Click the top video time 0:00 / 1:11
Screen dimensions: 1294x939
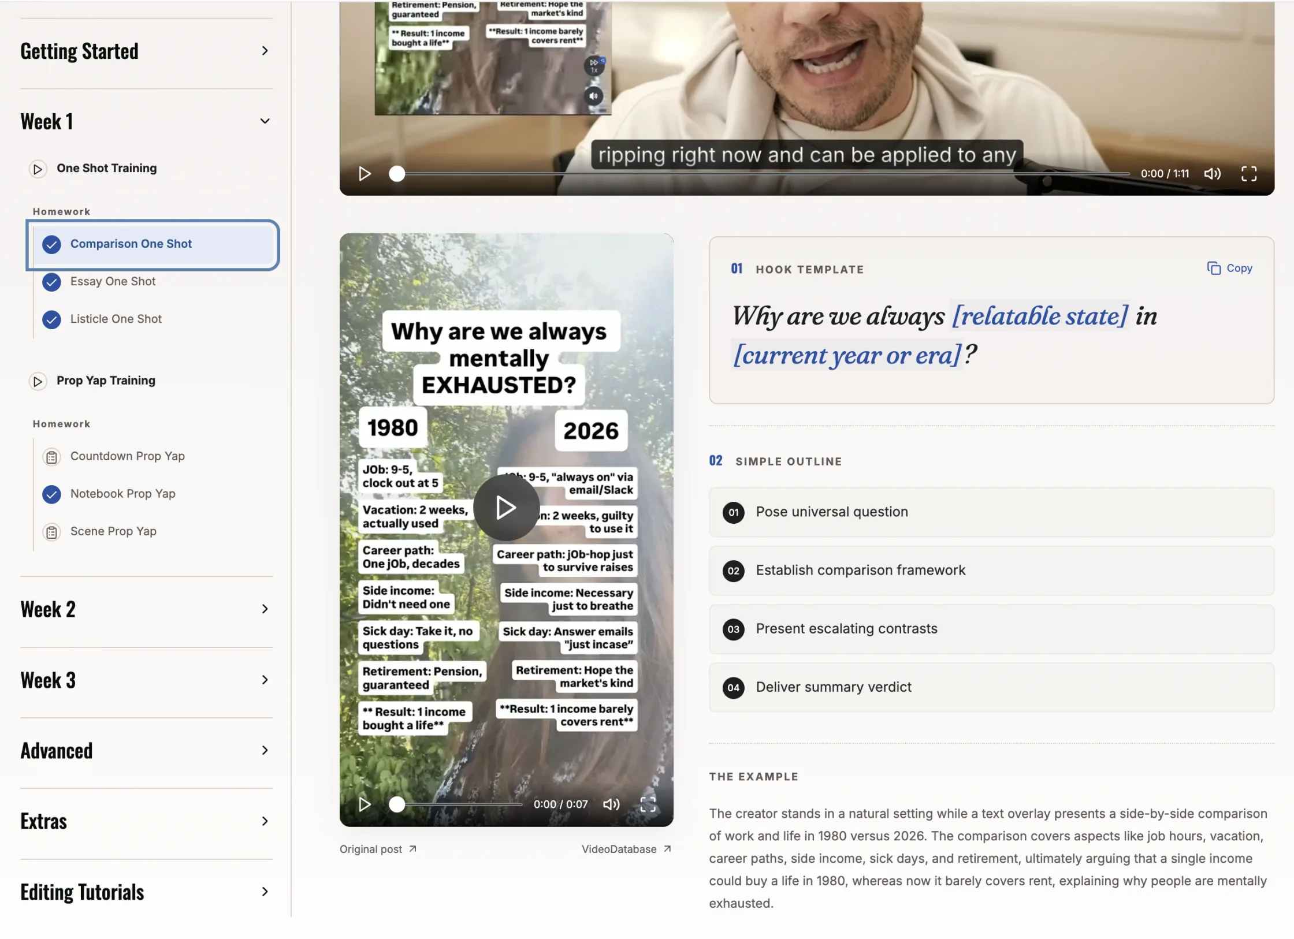click(x=1165, y=174)
